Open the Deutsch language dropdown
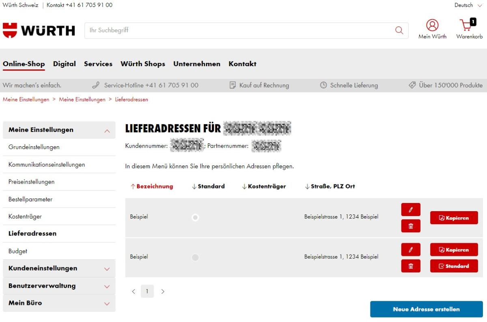The image size is (487, 322). point(468,5)
